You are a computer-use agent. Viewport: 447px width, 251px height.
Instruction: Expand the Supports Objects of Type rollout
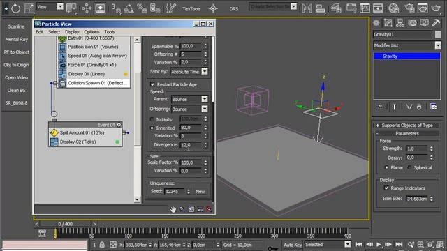click(x=407, y=125)
